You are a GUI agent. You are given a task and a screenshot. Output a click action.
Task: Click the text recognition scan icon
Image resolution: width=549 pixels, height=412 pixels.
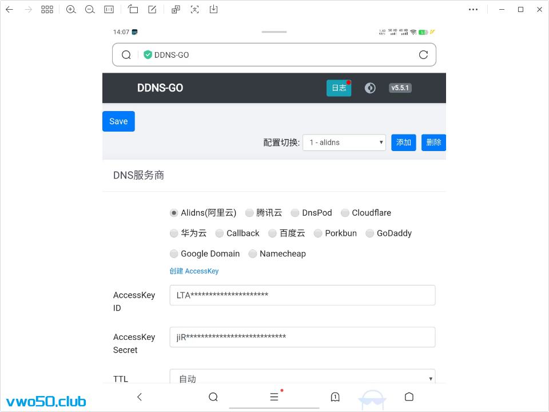(x=194, y=10)
